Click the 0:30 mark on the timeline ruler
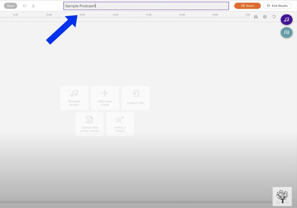This screenshot has height=208, width=297. coord(116,15)
